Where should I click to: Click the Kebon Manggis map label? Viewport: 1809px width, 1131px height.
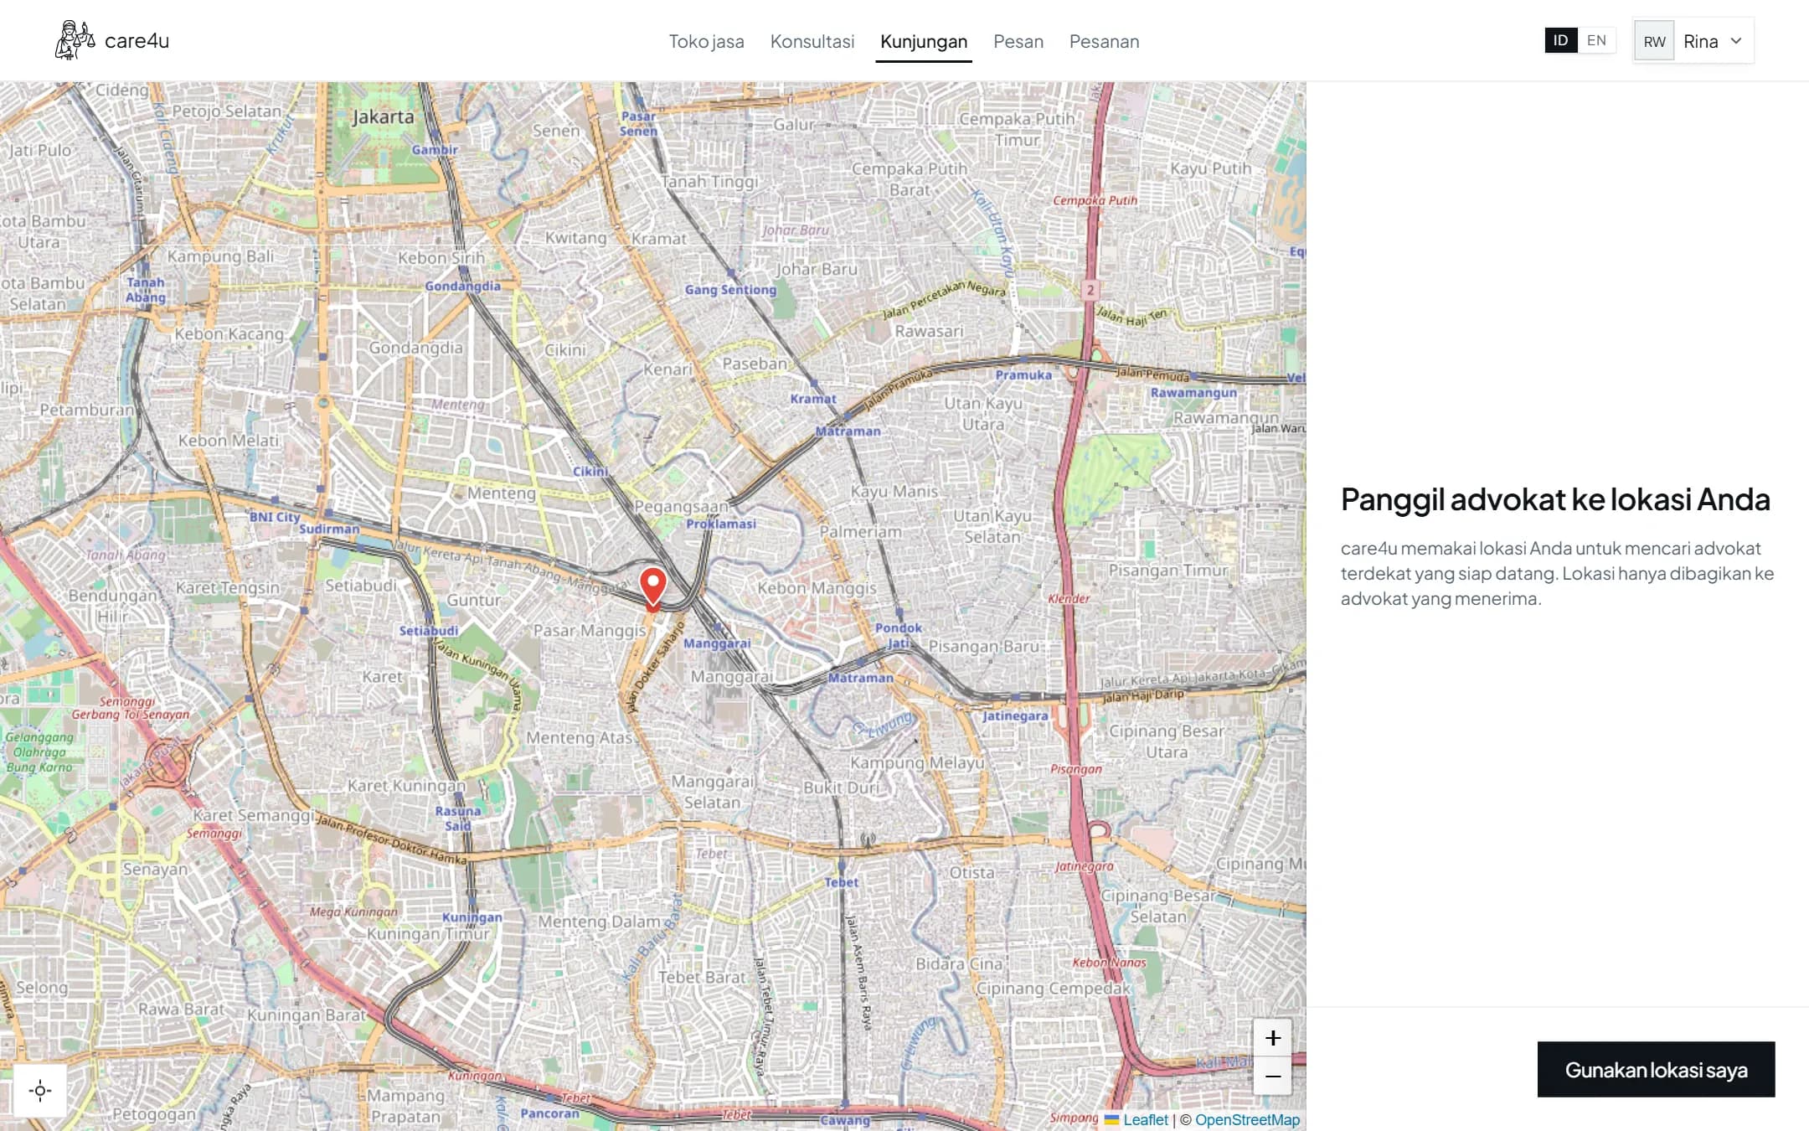[x=817, y=588]
